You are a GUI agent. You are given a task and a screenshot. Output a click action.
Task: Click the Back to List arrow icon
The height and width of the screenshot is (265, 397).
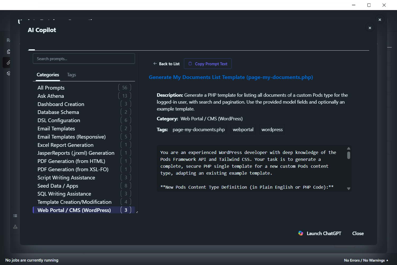(x=155, y=64)
